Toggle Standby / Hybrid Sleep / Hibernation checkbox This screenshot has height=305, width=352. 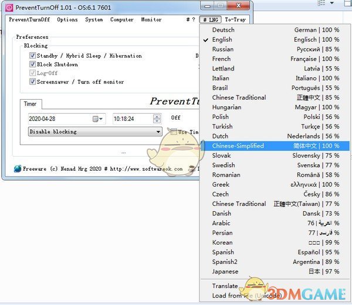pyautogui.click(x=32, y=56)
